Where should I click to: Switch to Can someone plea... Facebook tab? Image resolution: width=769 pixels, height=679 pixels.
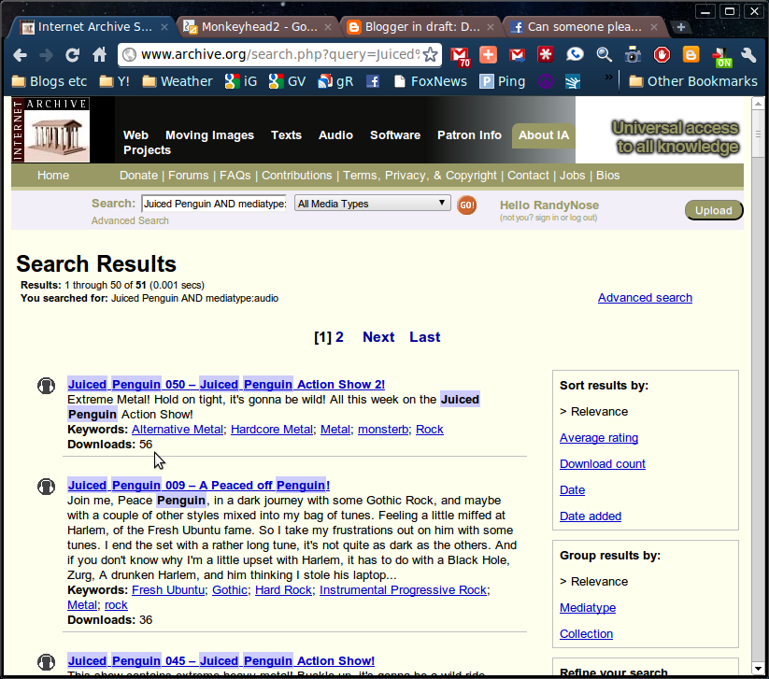coord(584,27)
